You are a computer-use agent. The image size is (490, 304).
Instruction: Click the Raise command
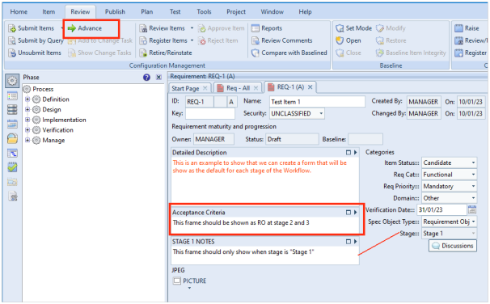point(467,28)
